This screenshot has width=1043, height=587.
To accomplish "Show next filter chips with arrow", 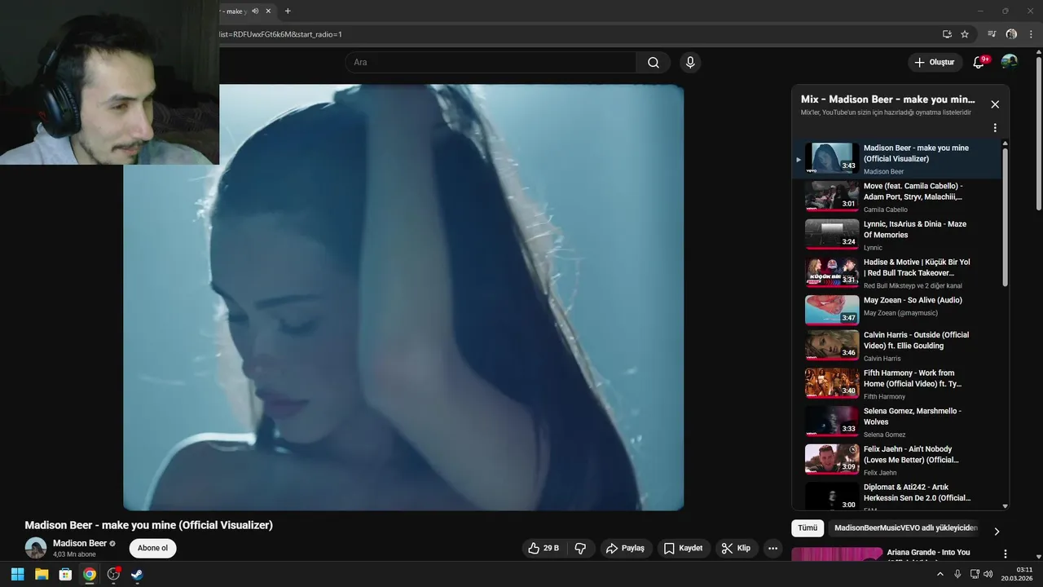I will point(997,532).
